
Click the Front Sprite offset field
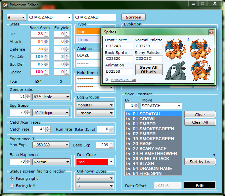point(118,46)
